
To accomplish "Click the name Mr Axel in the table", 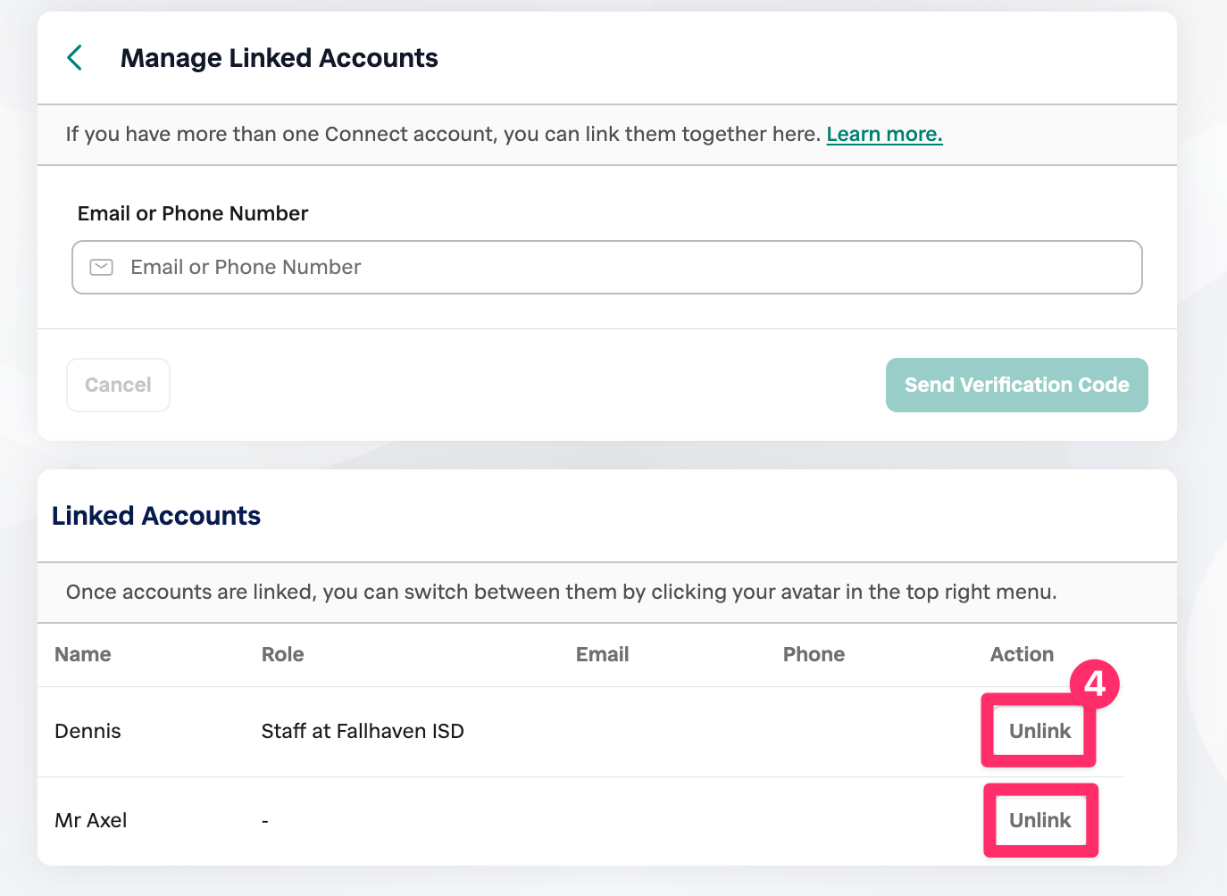I will [91, 820].
